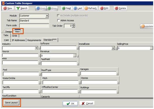Go to the First record
The height and width of the screenshot is (109, 154).
(x=41, y=8)
